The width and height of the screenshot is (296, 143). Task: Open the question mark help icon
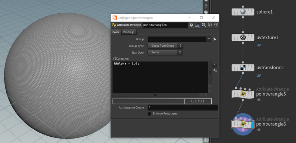click(x=216, y=25)
